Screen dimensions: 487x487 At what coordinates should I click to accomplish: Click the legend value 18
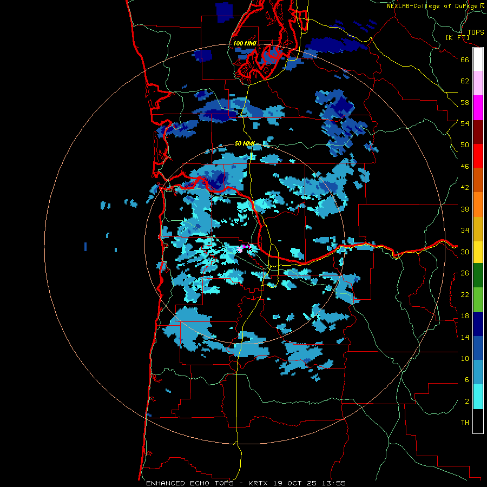465,316
